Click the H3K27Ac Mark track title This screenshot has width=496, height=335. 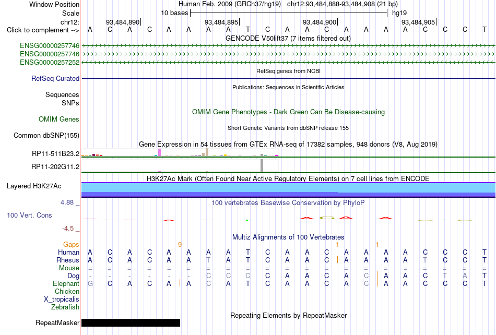point(288,179)
